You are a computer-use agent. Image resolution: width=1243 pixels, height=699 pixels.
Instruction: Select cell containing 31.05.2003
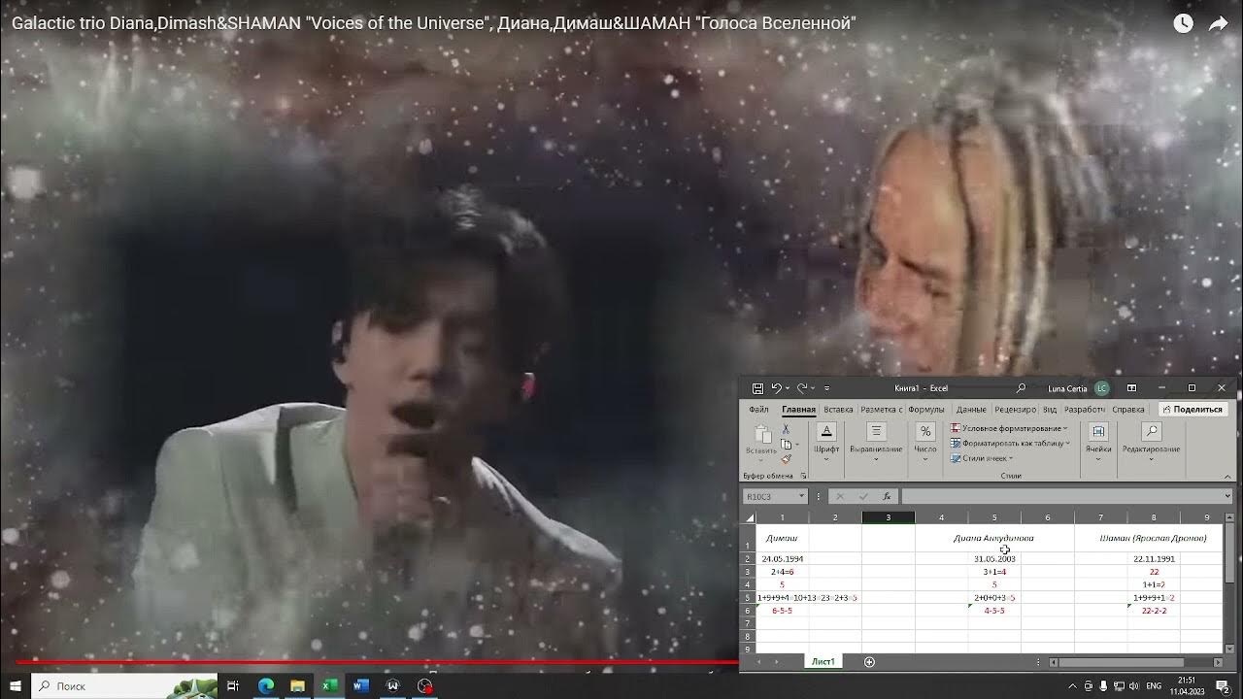994,559
